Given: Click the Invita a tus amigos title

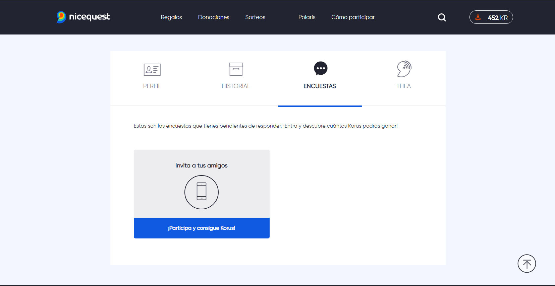Looking at the screenshot, I should [x=202, y=165].
